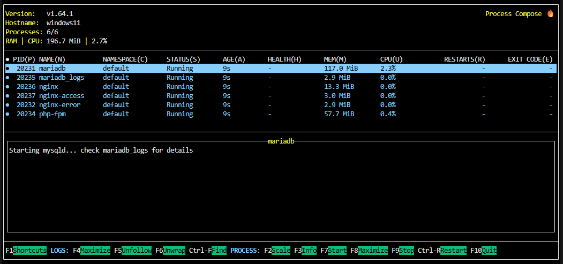
Task: Sort by RESTARTS(R) column header
Action: 464,59
